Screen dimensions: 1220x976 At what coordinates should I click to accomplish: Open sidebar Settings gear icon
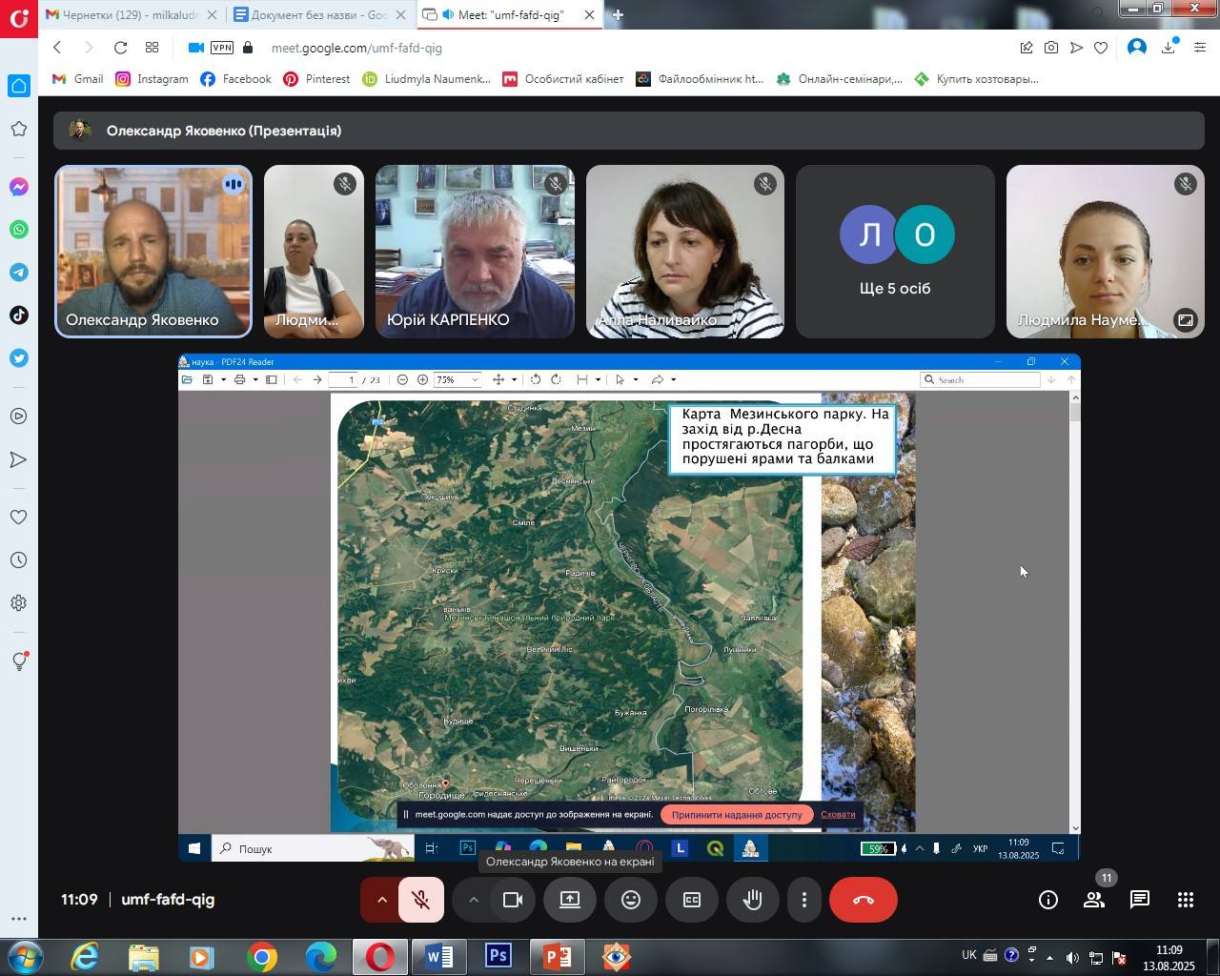pos(19,603)
